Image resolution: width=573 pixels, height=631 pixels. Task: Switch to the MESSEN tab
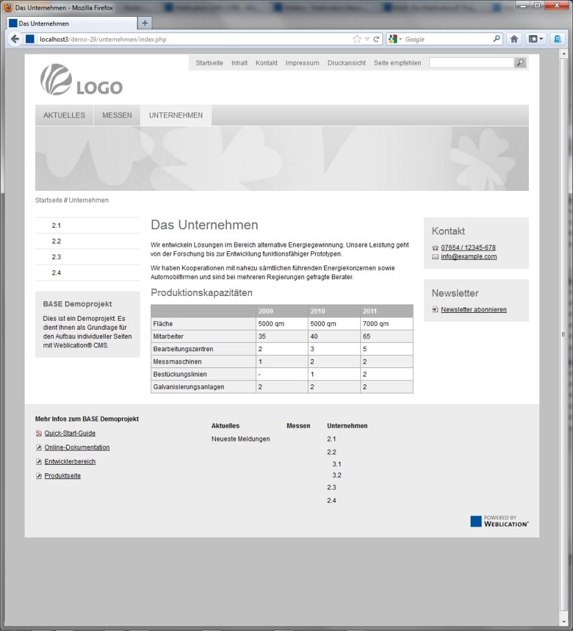tap(117, 115)
